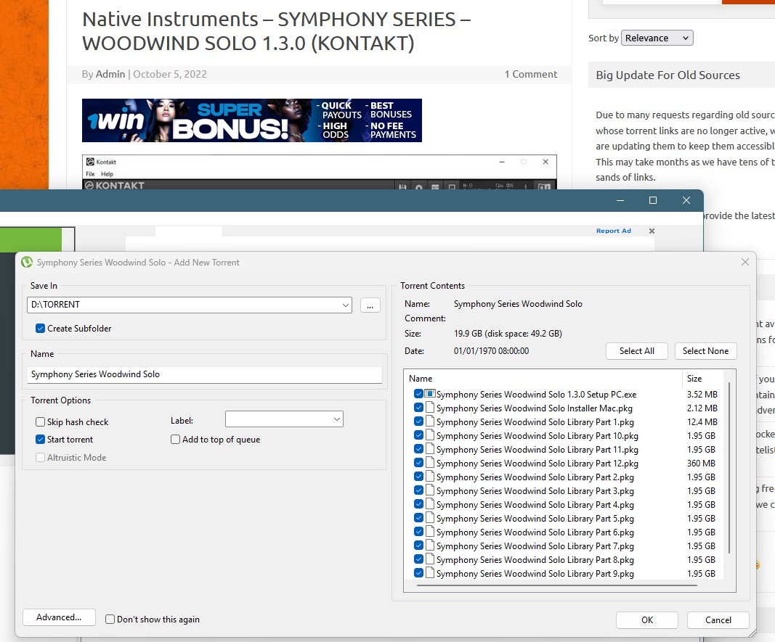
Task: Uncheck the Library Part 12.pkg checkbox
Action: (418, 463)
